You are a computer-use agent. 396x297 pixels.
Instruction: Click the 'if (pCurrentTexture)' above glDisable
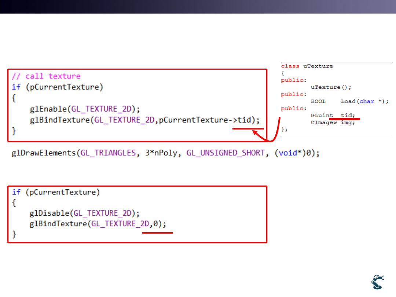[56, 192]
